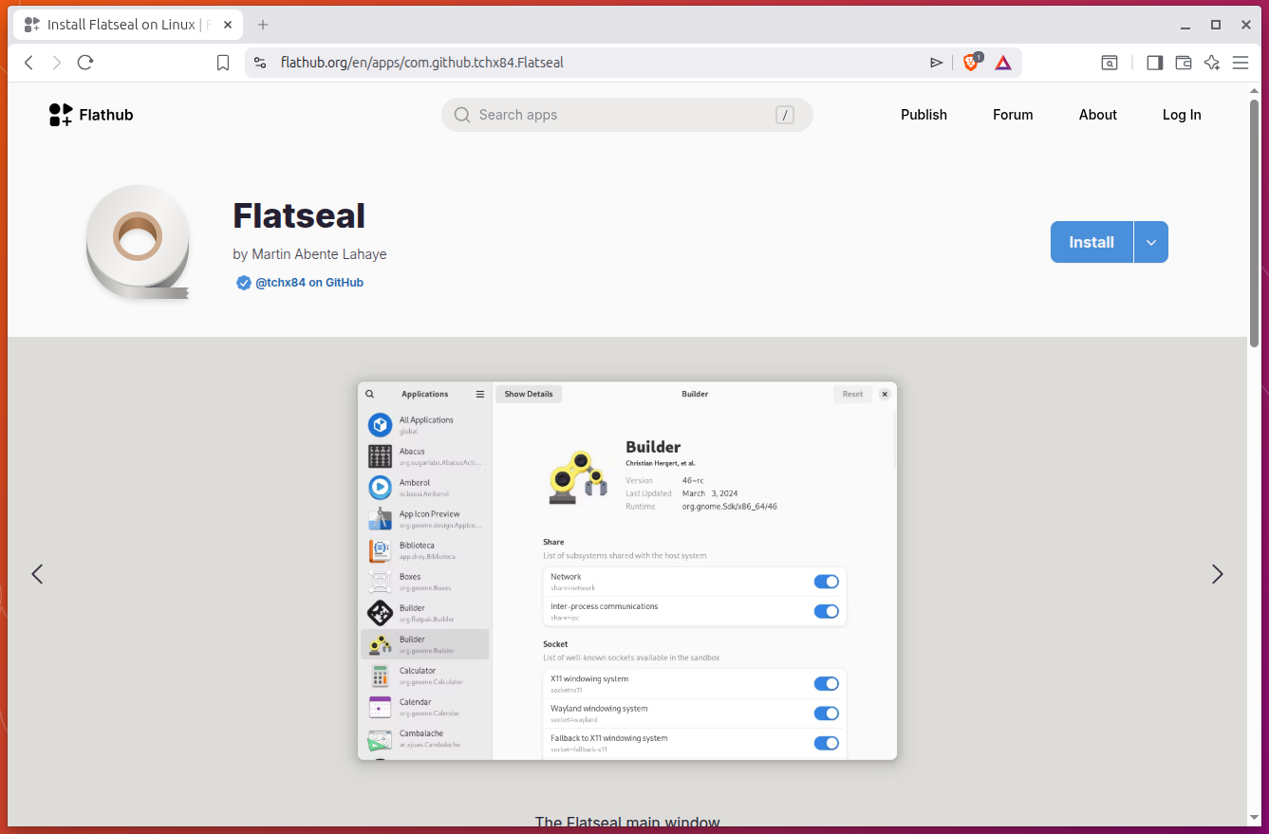Bookmark this page with the bookmark icon
Screen dimensions: 1269x834
(223, 63)
